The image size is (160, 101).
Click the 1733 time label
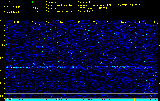[47, 22]
